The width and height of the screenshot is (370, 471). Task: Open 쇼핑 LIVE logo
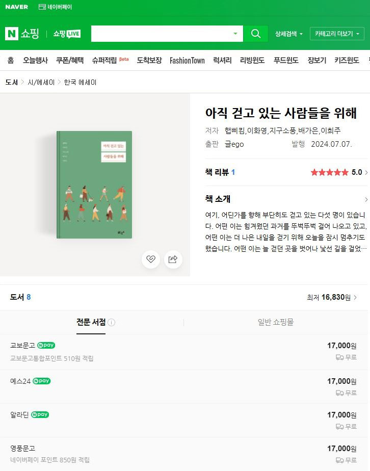click(67, 34)
